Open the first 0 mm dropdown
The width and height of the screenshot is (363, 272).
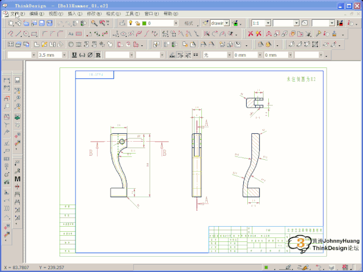tap(260, 55)
